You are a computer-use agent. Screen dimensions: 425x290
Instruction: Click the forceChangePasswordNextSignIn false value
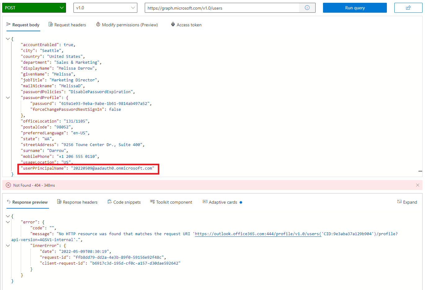115,109
